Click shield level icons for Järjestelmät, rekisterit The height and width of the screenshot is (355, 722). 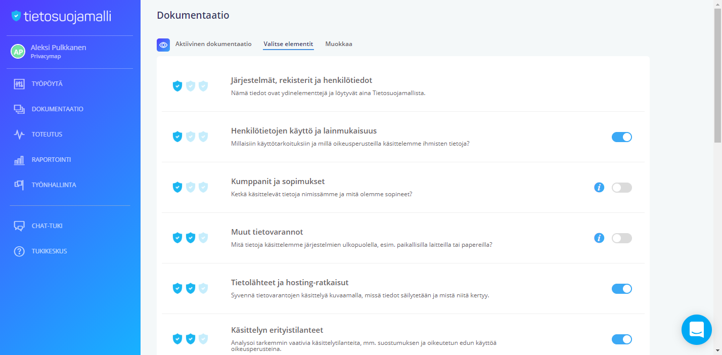190,86
